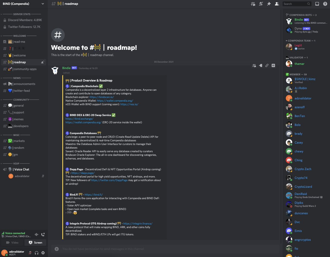
Task: Open Native Compendia Wallet link
Action: click(116, 101)
